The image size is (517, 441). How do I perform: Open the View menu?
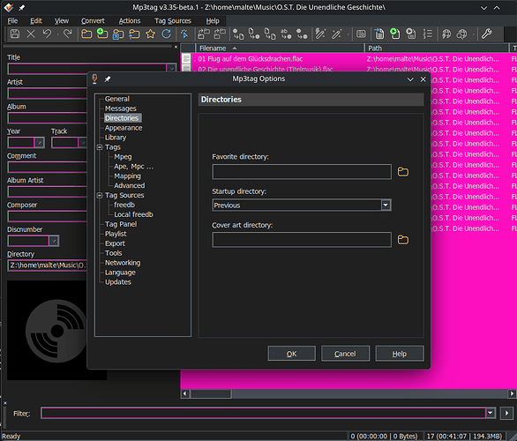pos(62,21)
